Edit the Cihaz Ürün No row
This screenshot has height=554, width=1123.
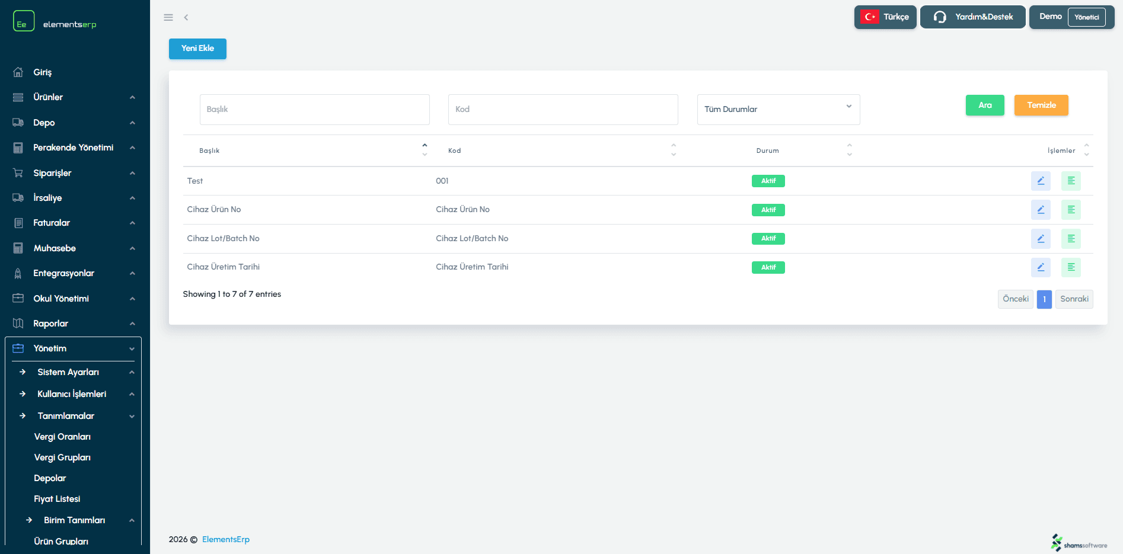[1041, 210]
